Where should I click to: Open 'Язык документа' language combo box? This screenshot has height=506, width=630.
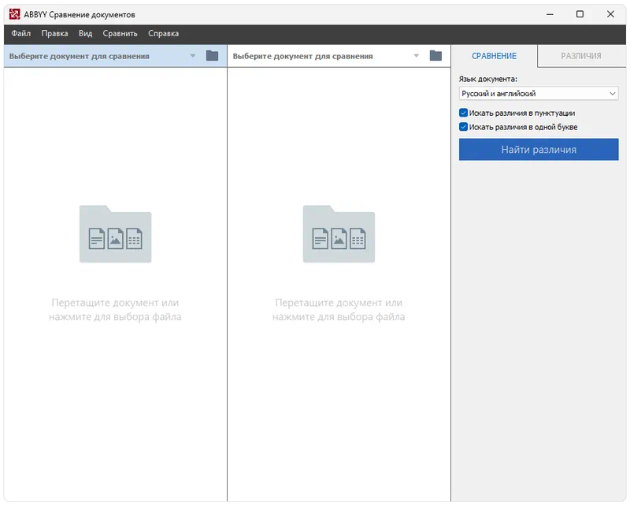539,94
